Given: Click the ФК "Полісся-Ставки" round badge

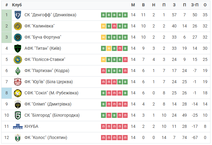Looking at the screenshot, I should (18, 60).
